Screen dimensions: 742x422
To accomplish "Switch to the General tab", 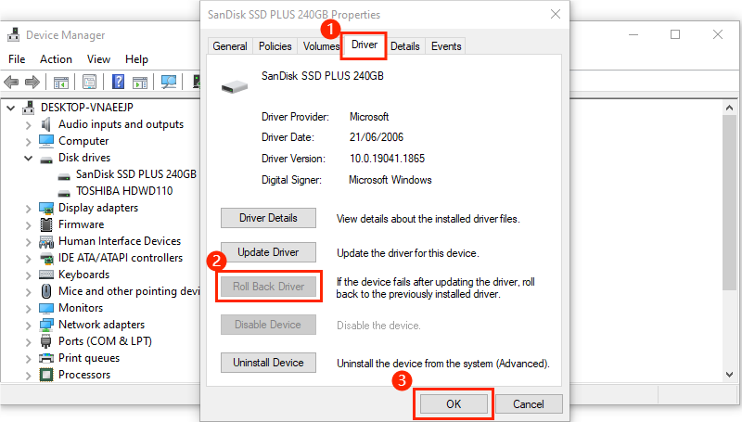I will 230,45.
